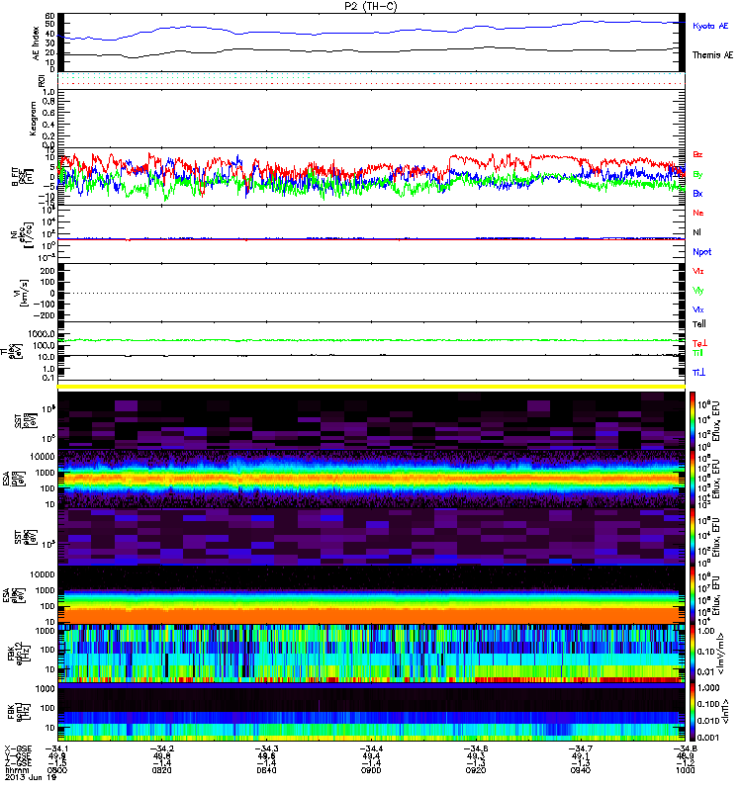
Task: Select the "<|mV/m|>" color bar label
Action: (x=722, y=654)
